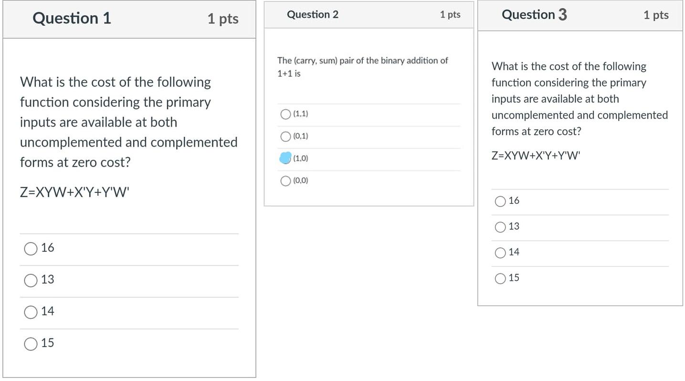Select answer 13 for Question 3
Viewport: 685px width, 381px height.
(x=500, y=227)
